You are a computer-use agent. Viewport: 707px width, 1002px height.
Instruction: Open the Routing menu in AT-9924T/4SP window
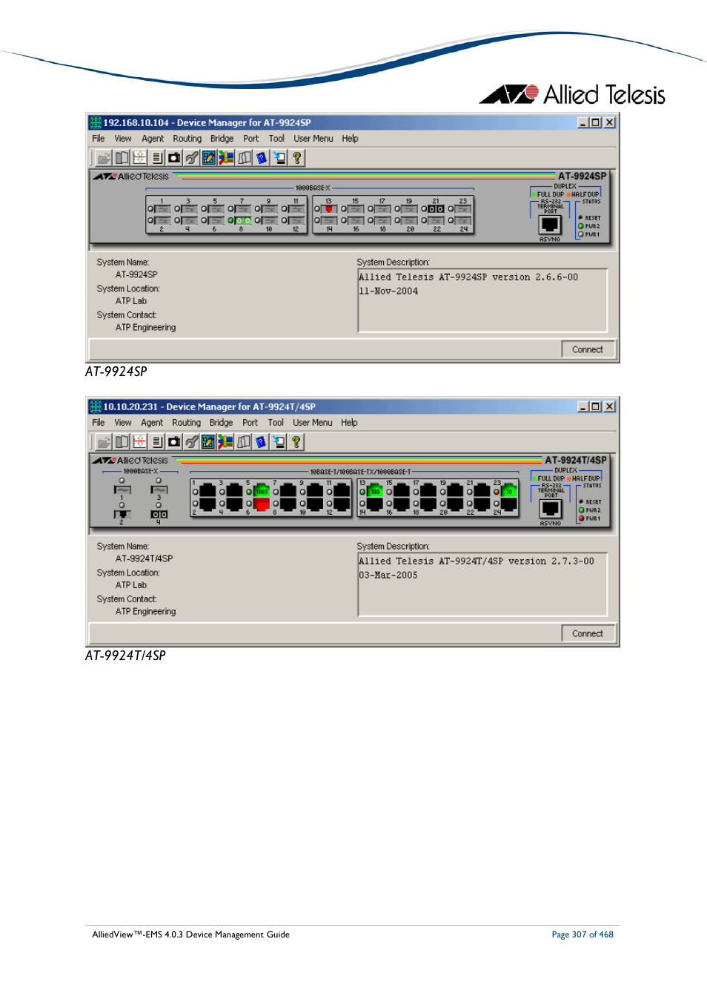(x=187, y=423)
